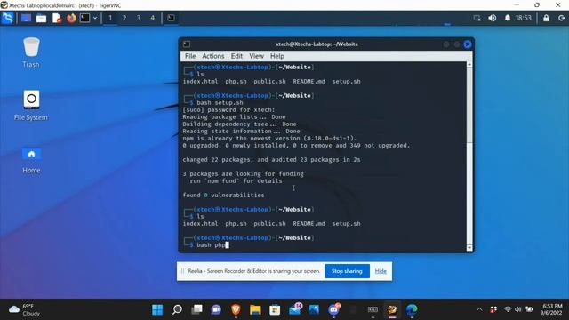Click 'bash setup.sh' command text
Image resolution: width=569 pixels, height=320 pixels.
point(220,103)
